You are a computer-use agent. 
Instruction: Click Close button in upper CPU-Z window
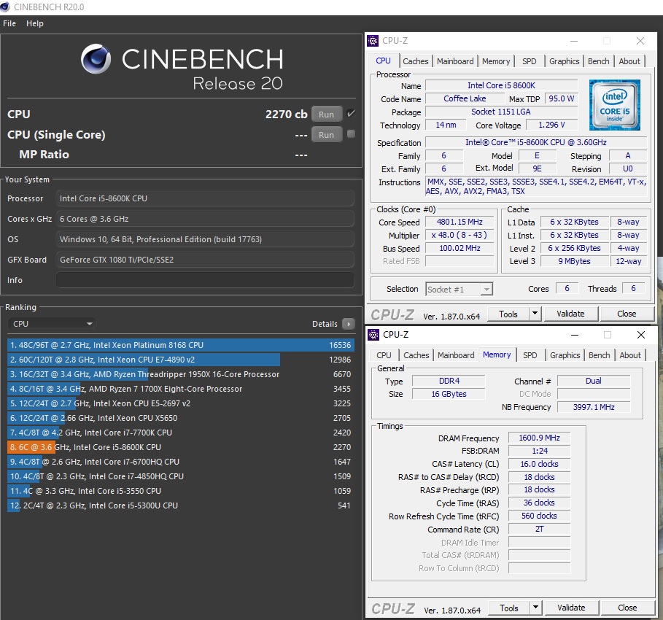click(627, 314)
